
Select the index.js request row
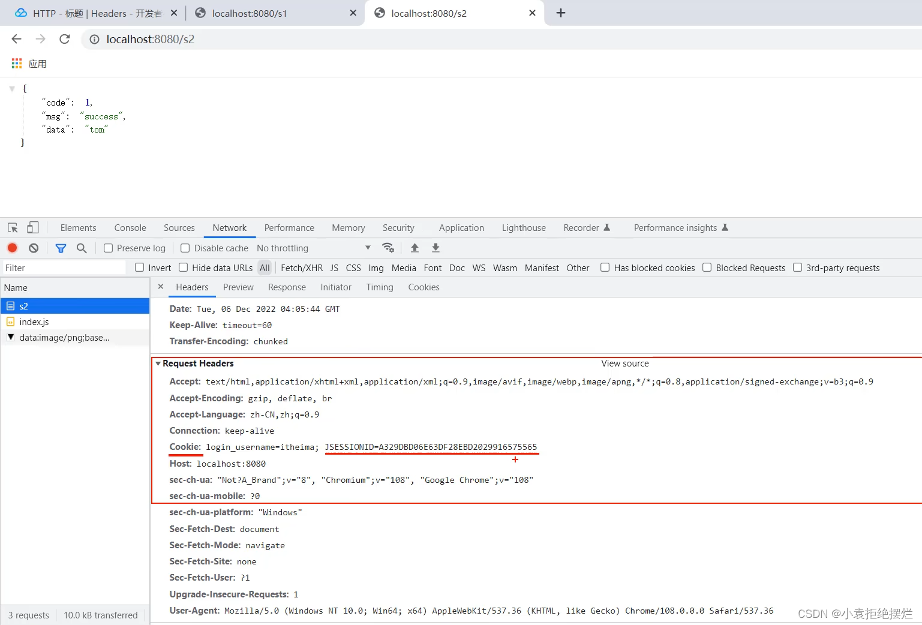(75, 322)
